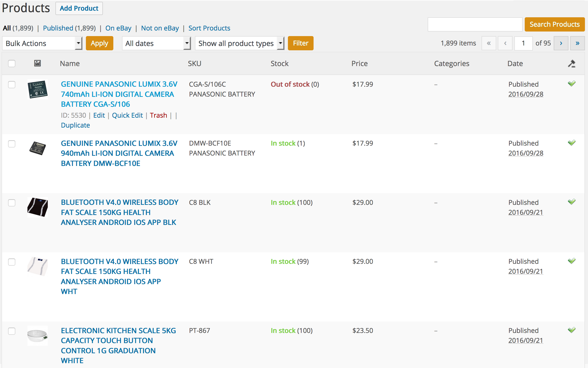Click green checkmark in DMW-BCF10E row
This screenshot has width=588, height=368.
click(x=572, y=143)
